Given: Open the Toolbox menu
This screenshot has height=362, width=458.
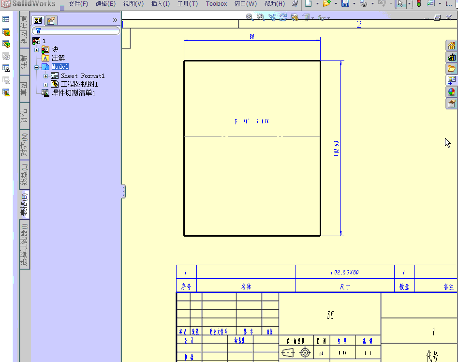Looking at the screenshot, I should click(x=216, y=4).
